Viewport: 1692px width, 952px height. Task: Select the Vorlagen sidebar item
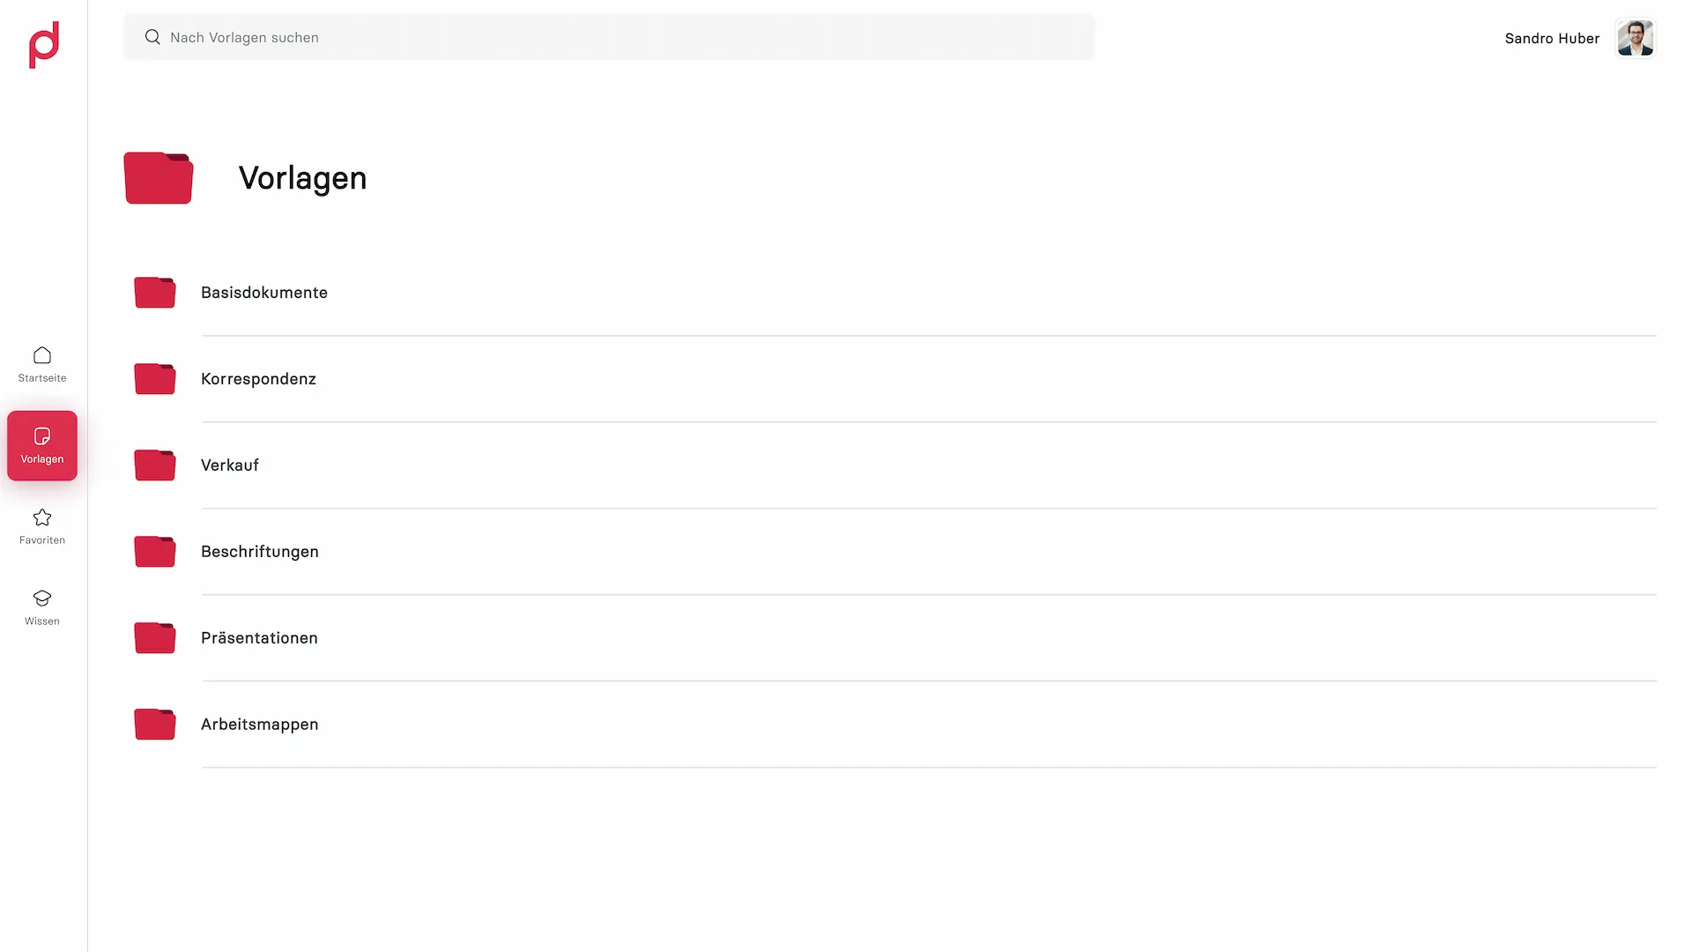(42, 445)
